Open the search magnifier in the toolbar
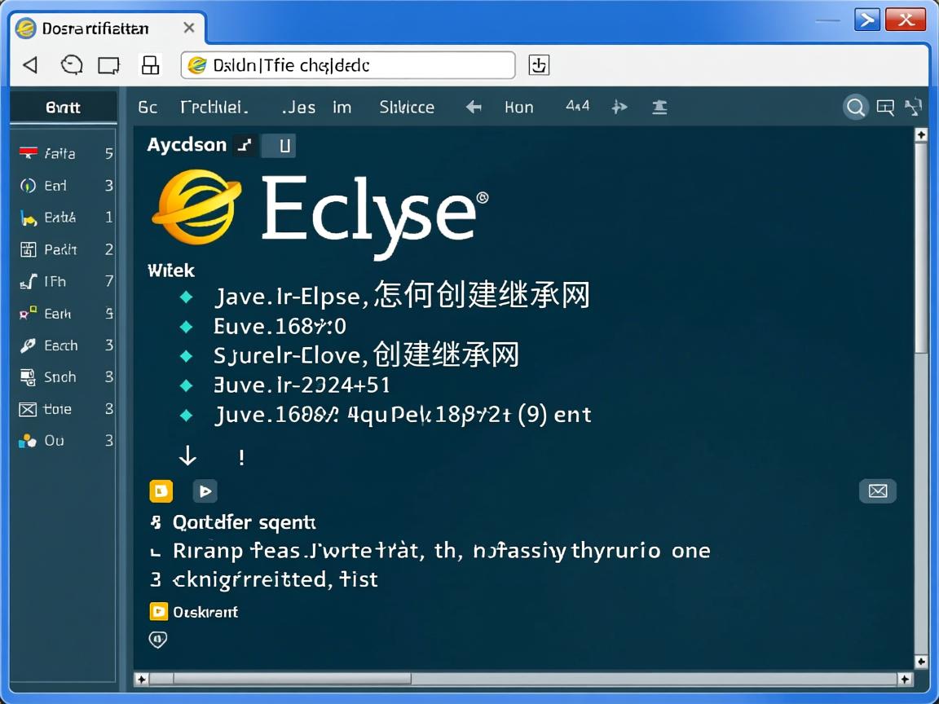 (x=855, y=107)
